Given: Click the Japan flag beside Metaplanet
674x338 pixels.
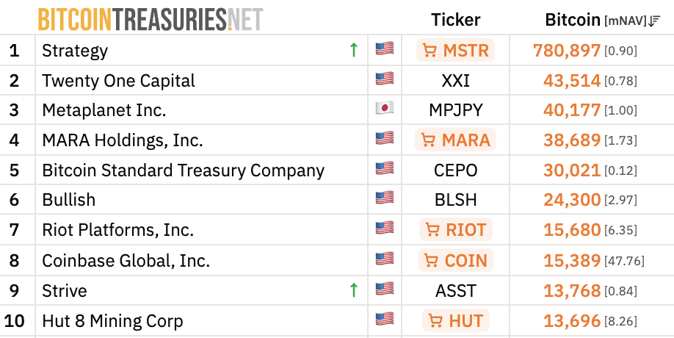Looking at the screenshot, I should tap(384, 109).
